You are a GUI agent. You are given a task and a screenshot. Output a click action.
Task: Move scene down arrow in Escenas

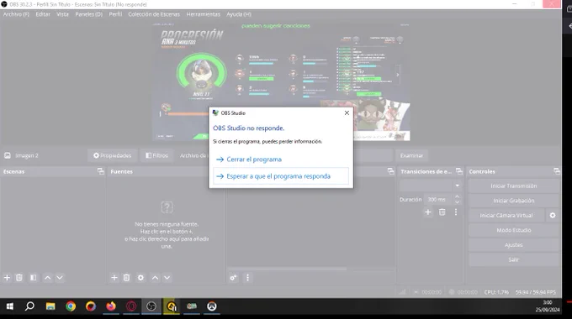60,278
